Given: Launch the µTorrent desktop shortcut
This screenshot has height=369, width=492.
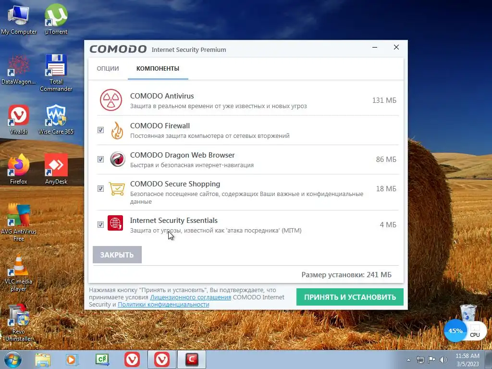Looking at the screenshot, I should point(56,19).
